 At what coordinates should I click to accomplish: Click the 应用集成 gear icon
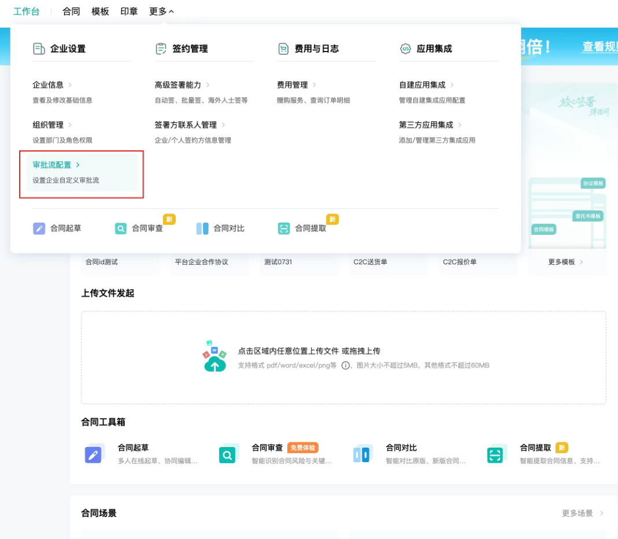point(405,49)
